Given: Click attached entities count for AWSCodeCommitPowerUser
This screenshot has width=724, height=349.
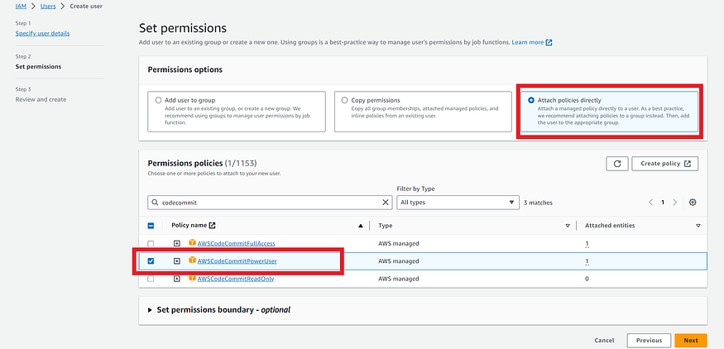Looking at the screenshot, I should coord(587,261).
